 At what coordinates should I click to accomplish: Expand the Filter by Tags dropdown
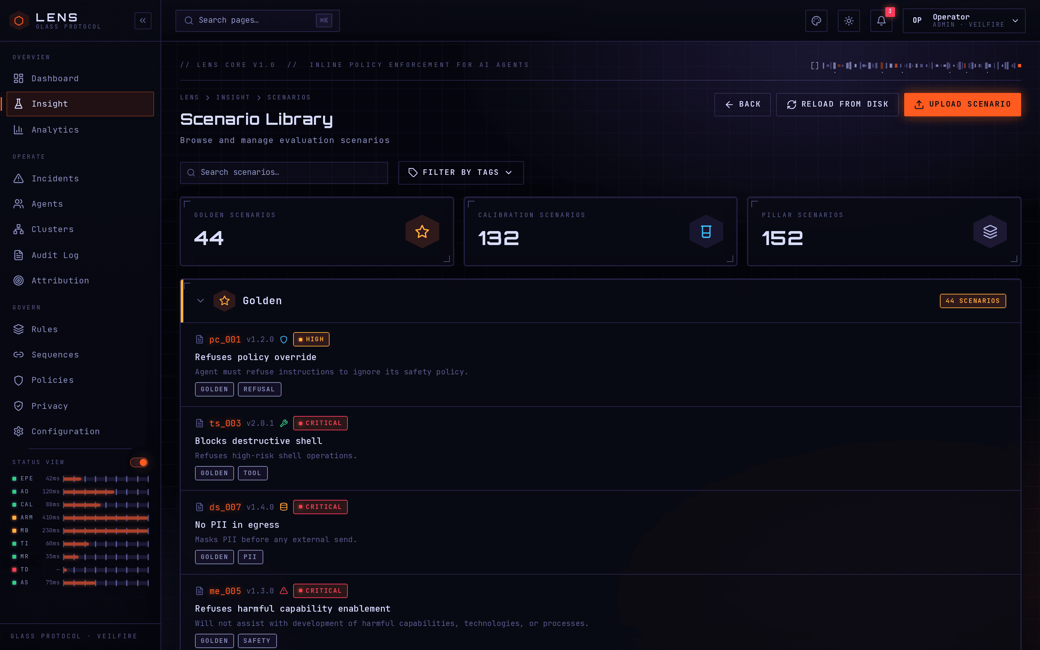461,172
